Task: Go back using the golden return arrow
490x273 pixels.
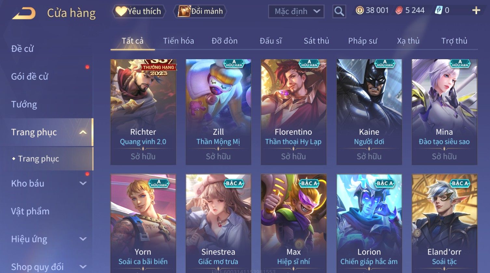Action: (24, 13)
